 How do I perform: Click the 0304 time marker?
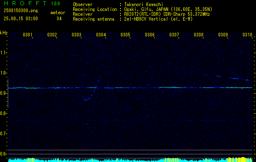pos(101,35)
